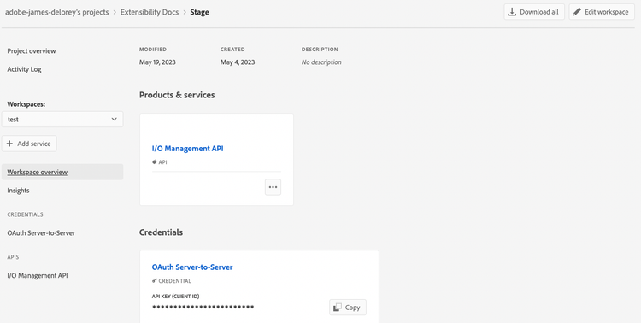This screenshot has width=641, height=323.
Task: Open Project overview in sidebar
Action: pos(32,51)
